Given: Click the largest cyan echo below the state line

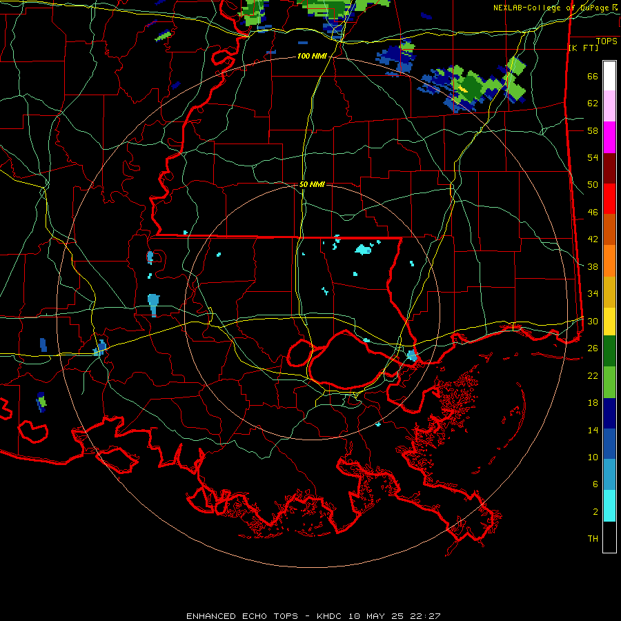Looking at the screenshot, I should tap(364, 250).
